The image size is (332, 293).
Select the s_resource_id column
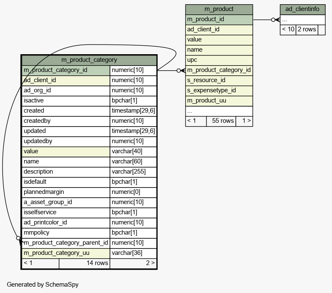point(219,80)
